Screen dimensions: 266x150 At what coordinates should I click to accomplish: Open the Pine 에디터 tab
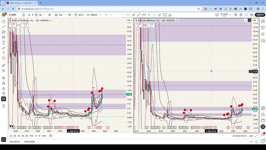(x=15, y=142)
